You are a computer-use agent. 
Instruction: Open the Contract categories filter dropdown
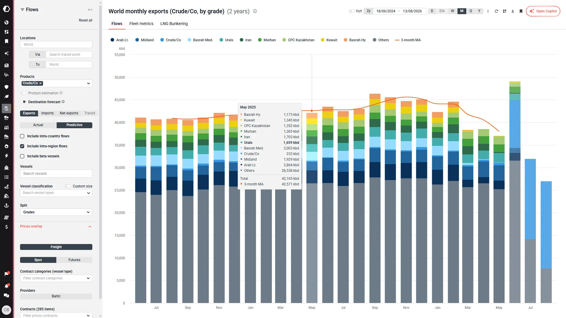pos(56,278)
